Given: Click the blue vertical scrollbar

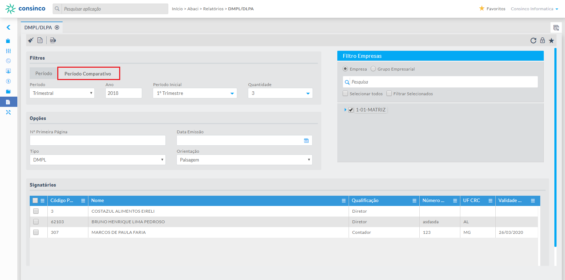Looking at the screenshot, I should [555, 147].
